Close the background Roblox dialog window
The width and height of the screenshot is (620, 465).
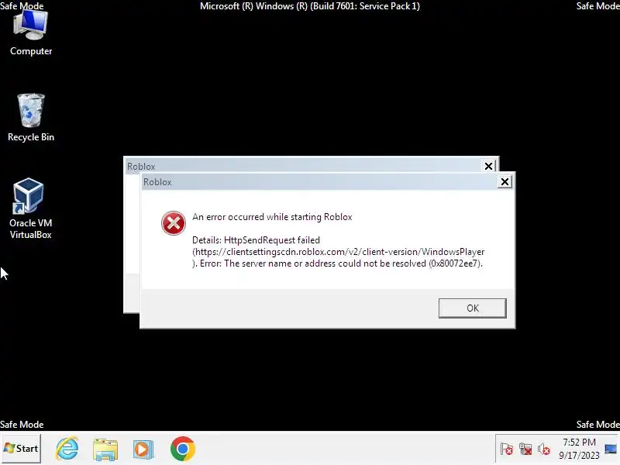(x=488, y=166)
